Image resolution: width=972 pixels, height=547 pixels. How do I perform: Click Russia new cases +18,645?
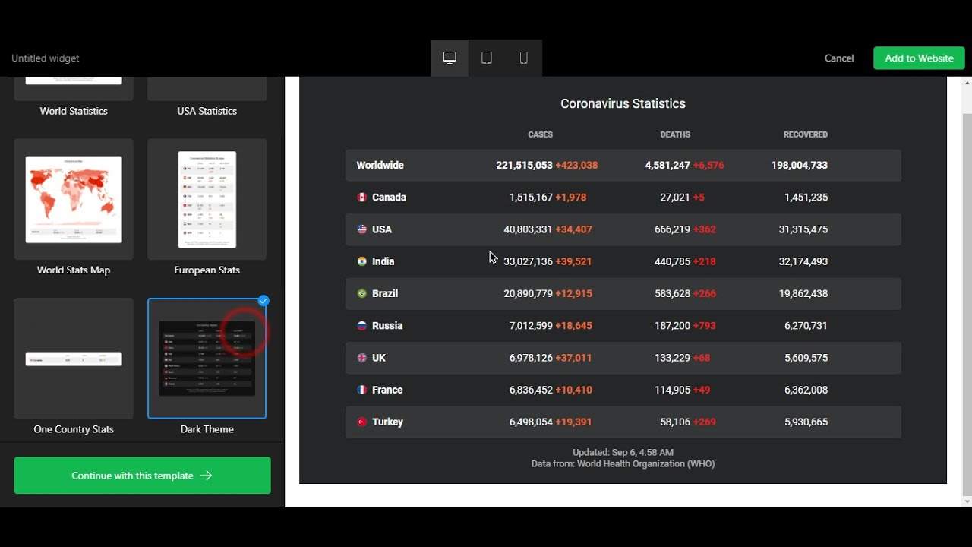point(574,326)
